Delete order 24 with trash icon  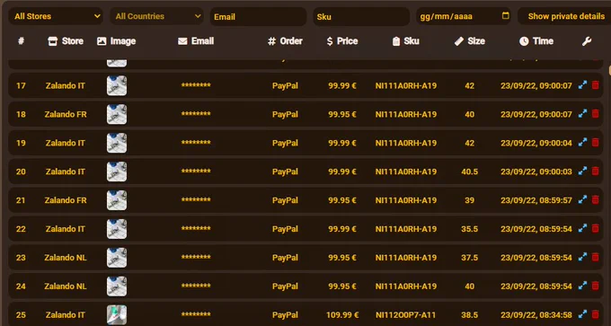click(595, 286)
